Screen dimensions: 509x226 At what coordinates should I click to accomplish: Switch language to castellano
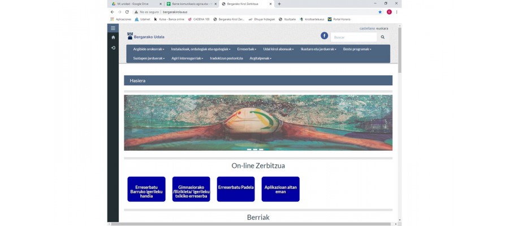coord(367,28)
